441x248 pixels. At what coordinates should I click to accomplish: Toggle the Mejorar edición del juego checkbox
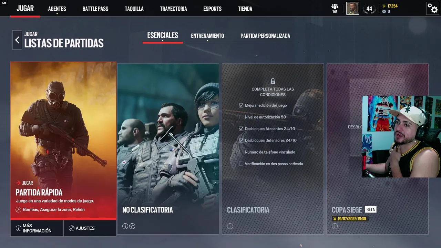[x=241, y=105]
